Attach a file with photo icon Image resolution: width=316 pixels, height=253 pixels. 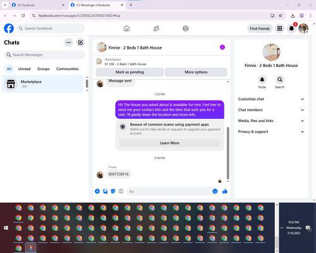point(105,191)
